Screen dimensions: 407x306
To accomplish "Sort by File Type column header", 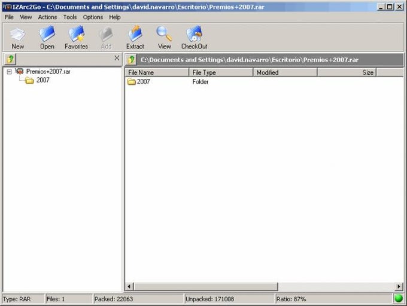I will point(221,72).
